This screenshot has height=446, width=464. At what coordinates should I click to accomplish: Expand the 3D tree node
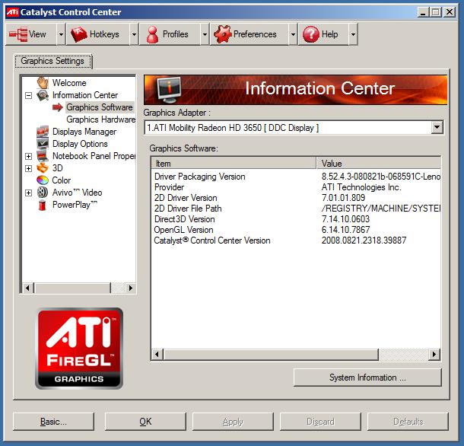[x=28, y=168]
